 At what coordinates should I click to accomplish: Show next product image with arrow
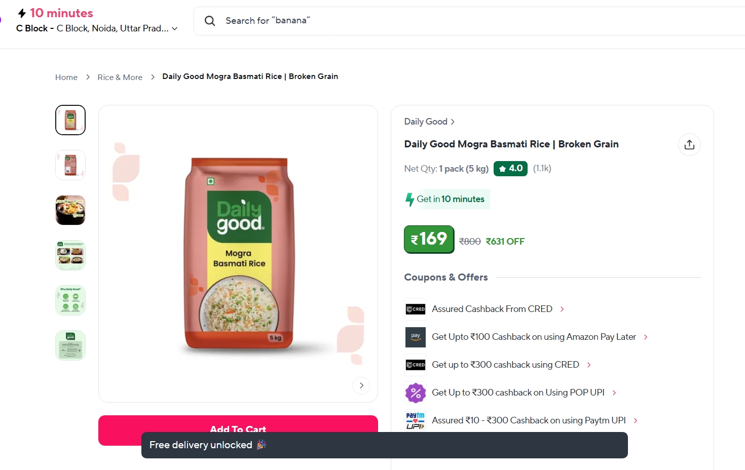(361, 385)
